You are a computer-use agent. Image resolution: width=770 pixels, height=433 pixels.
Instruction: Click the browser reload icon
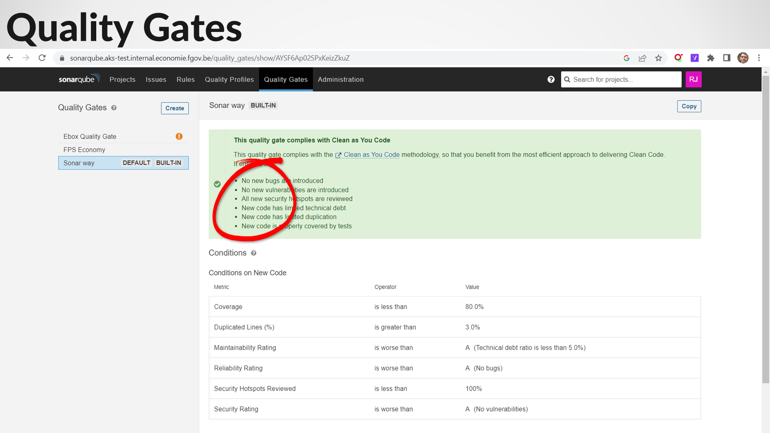pos(42,58)
